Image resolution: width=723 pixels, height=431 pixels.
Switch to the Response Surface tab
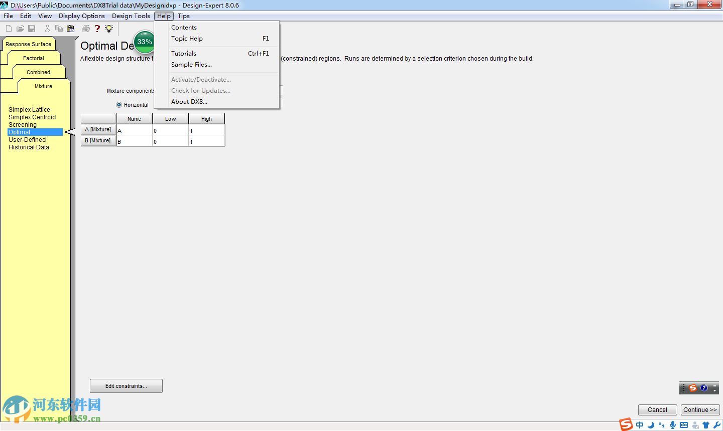click(x=28, y=44)
